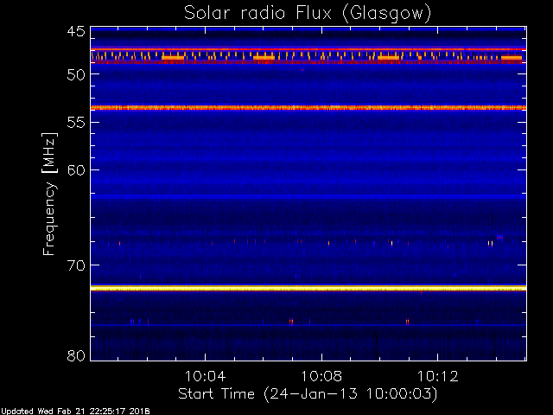Click the 60 MHz axis tick label

tap(75, 170)
